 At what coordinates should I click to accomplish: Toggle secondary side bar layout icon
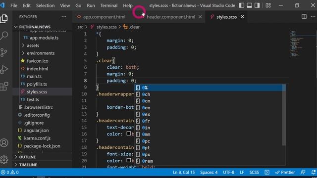pos(257,5)
